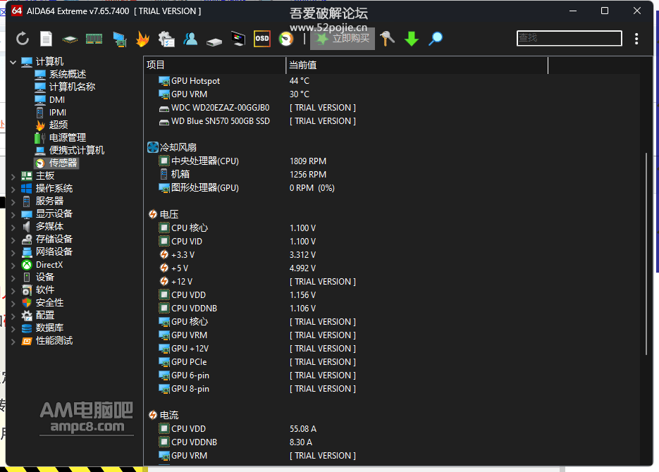
Task: Expand the 操作系统 tree node
Action: pos(13,190)
